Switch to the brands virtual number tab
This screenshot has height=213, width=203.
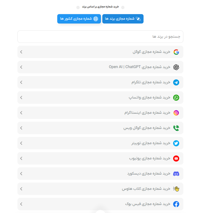coord(123,19)
